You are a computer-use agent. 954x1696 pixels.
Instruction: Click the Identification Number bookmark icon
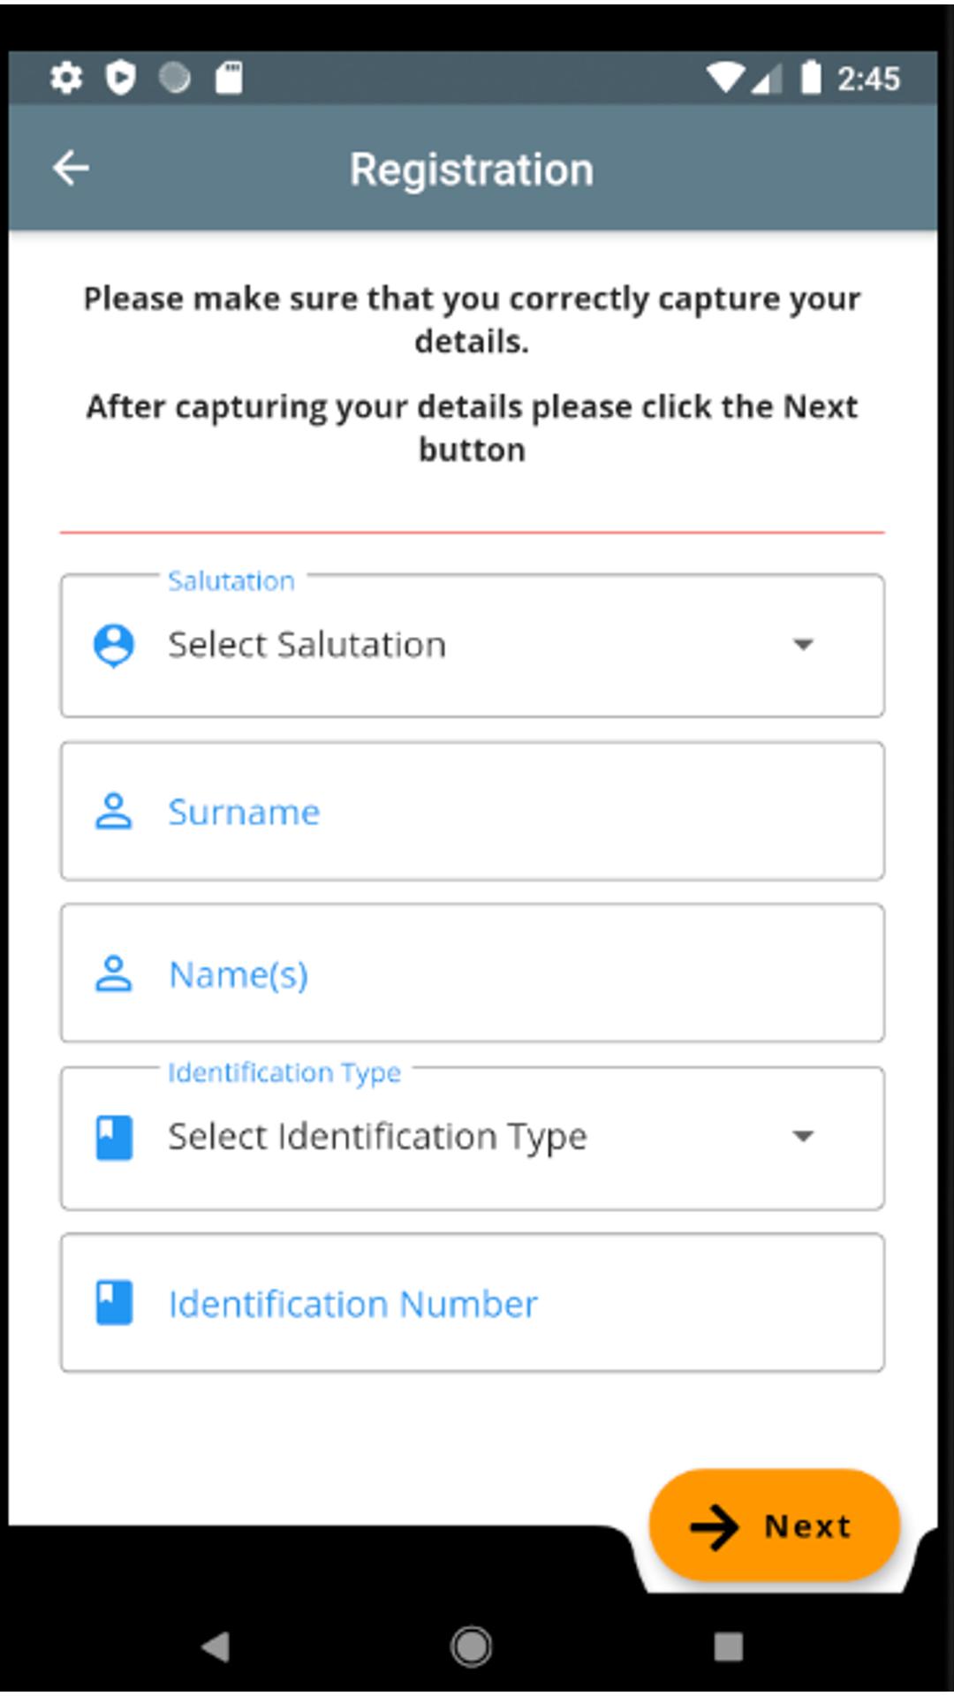coord(114,1303)
